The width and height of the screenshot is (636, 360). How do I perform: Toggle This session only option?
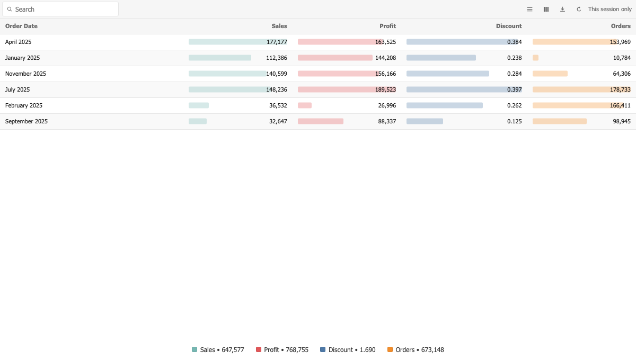(609, 9)
